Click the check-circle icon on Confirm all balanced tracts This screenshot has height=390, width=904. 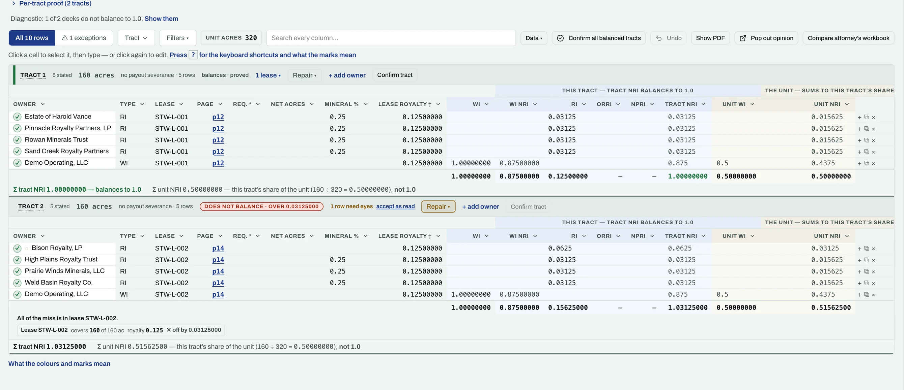(x=560, y=38)
